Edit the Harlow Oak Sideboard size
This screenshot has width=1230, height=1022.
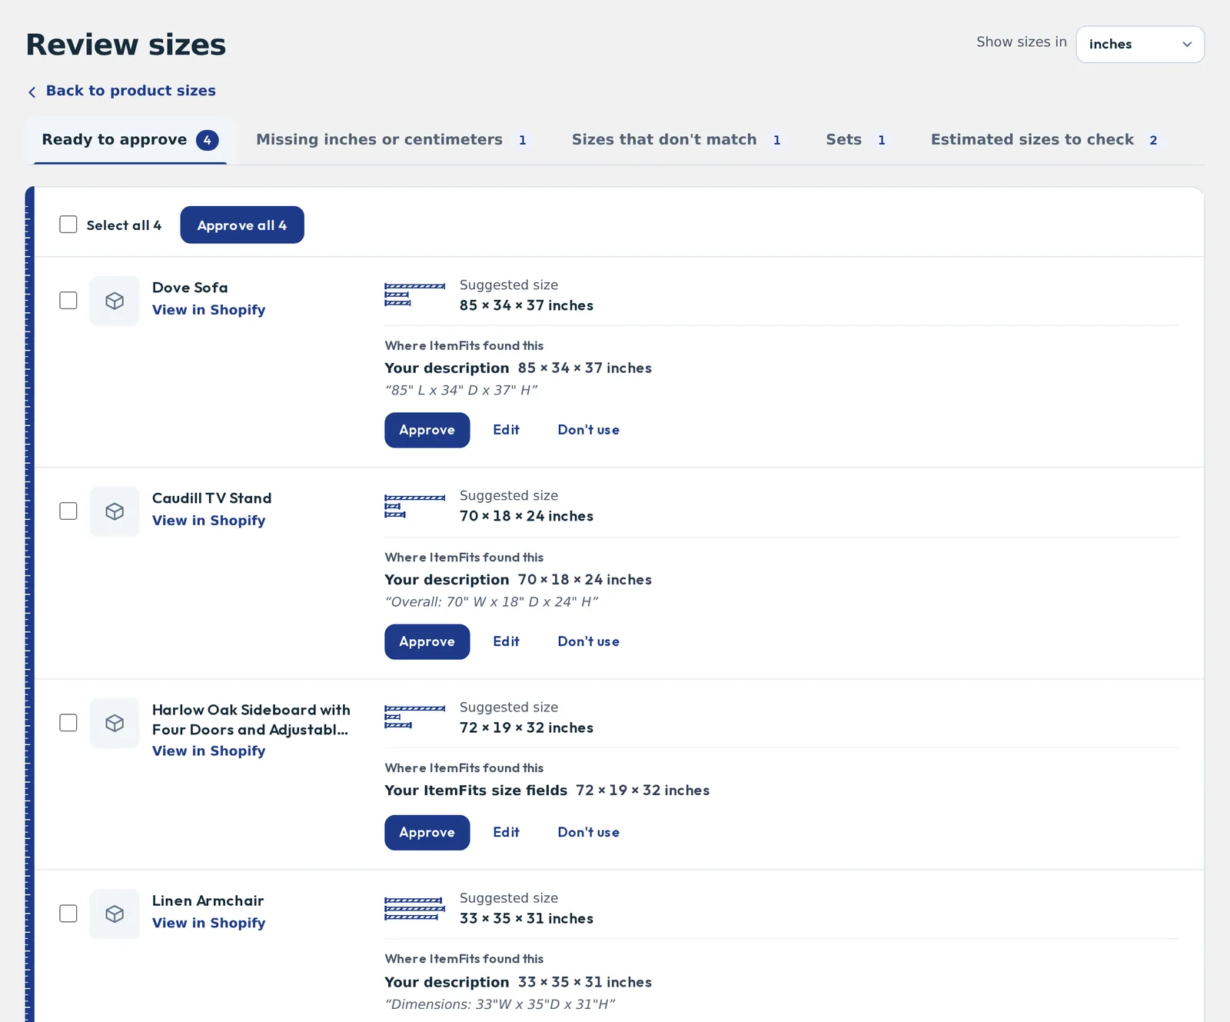(x=506, y=832)
